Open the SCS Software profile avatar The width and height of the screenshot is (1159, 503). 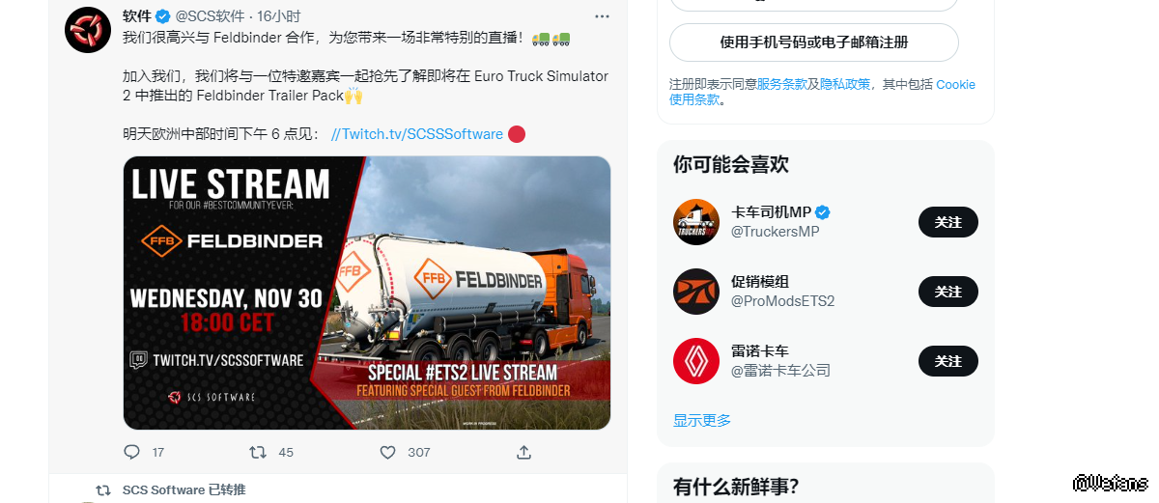88,29
